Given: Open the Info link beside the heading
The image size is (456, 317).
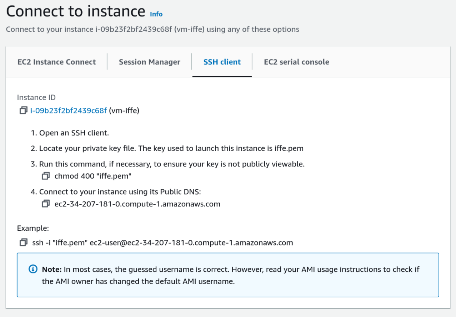Looking at the screenshot, I should pos(156,14).
